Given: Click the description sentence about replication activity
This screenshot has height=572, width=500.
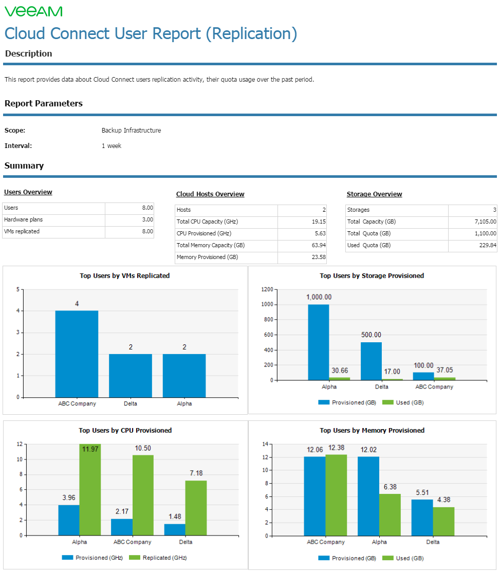Looking at the screenshot, I should [159, 80].
